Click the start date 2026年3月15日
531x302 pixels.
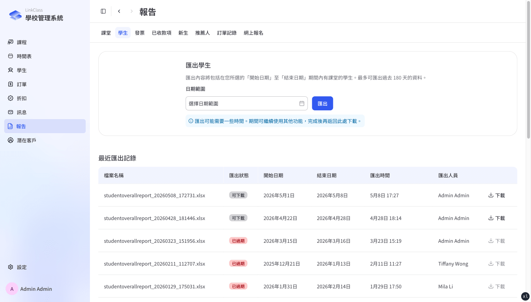(280, 241)
